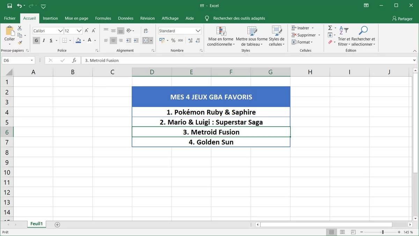Add a new sheet with plus button
The height and width of the screenshot is (236, 419).
[x=58, y=224]
